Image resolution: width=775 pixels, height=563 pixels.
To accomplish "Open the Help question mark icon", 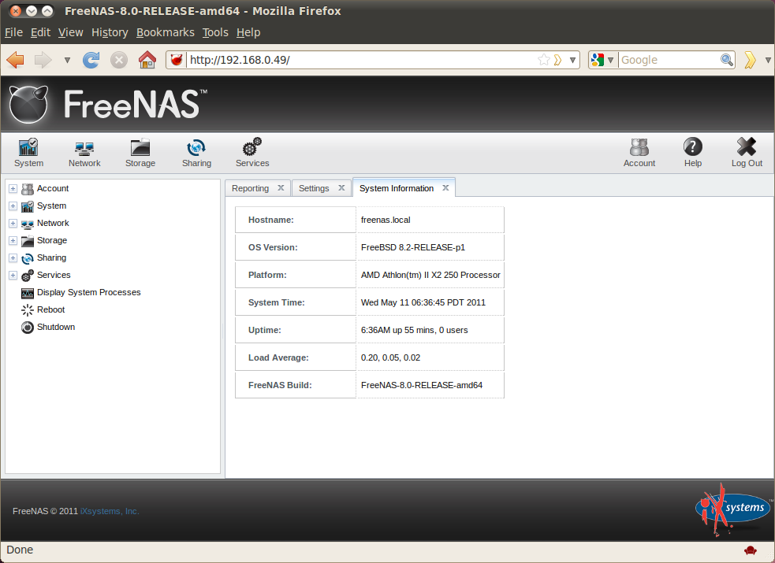I will click(692, 146).
